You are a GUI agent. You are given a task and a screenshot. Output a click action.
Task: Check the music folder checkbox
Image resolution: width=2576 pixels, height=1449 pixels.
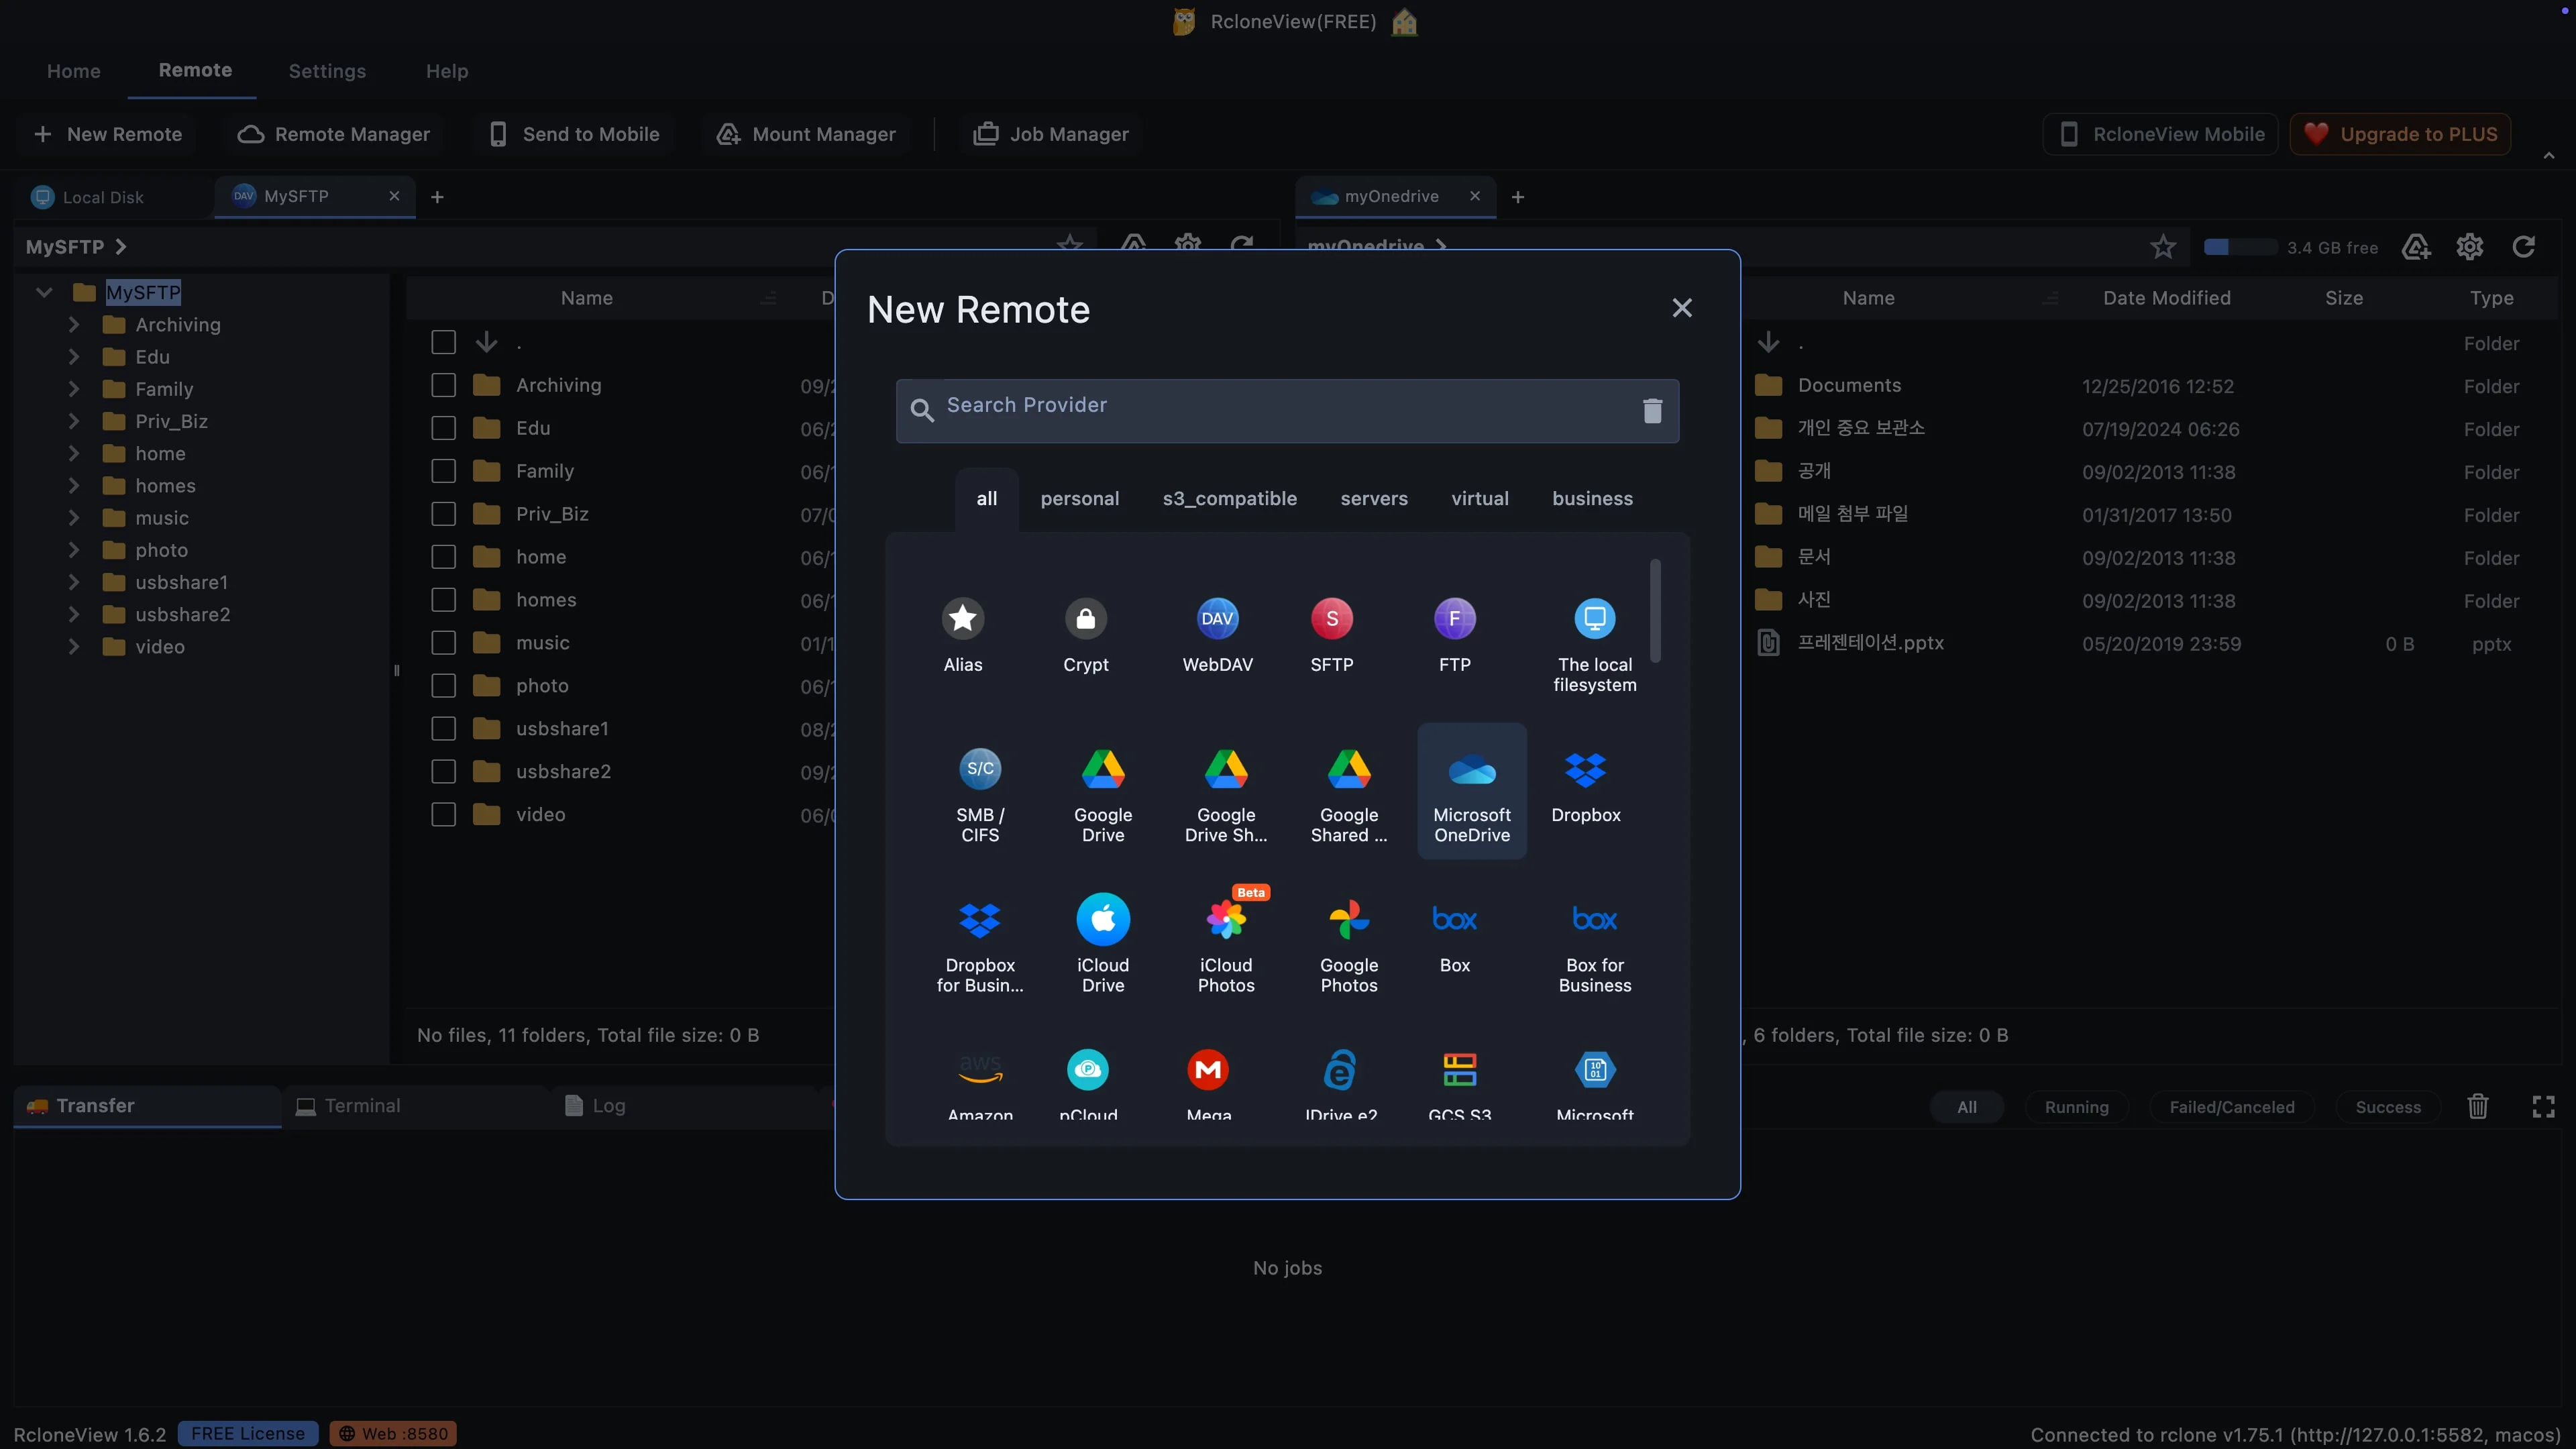(443, 643)
